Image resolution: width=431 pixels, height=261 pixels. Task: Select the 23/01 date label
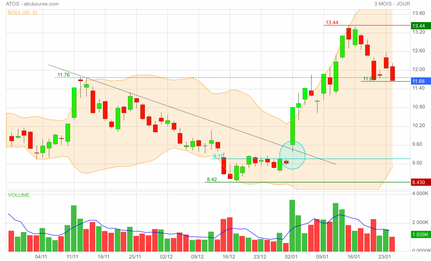(385, 257)
